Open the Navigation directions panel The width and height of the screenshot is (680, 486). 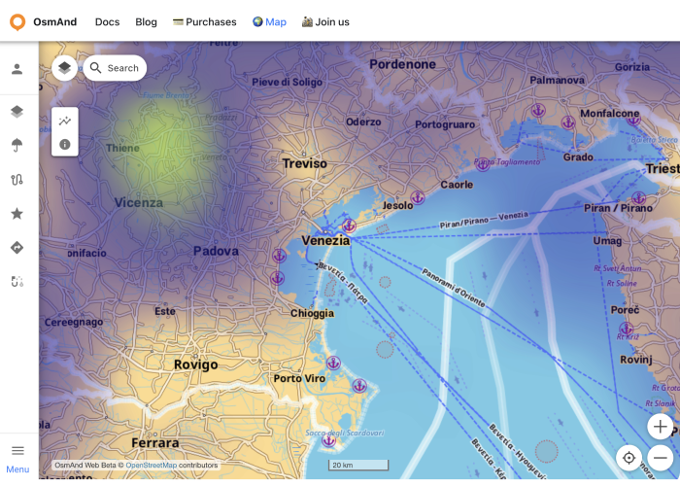click(17, 248)
